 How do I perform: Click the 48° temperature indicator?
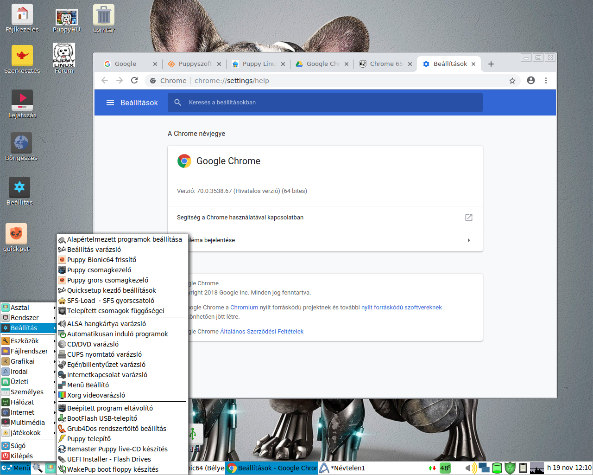445,468
